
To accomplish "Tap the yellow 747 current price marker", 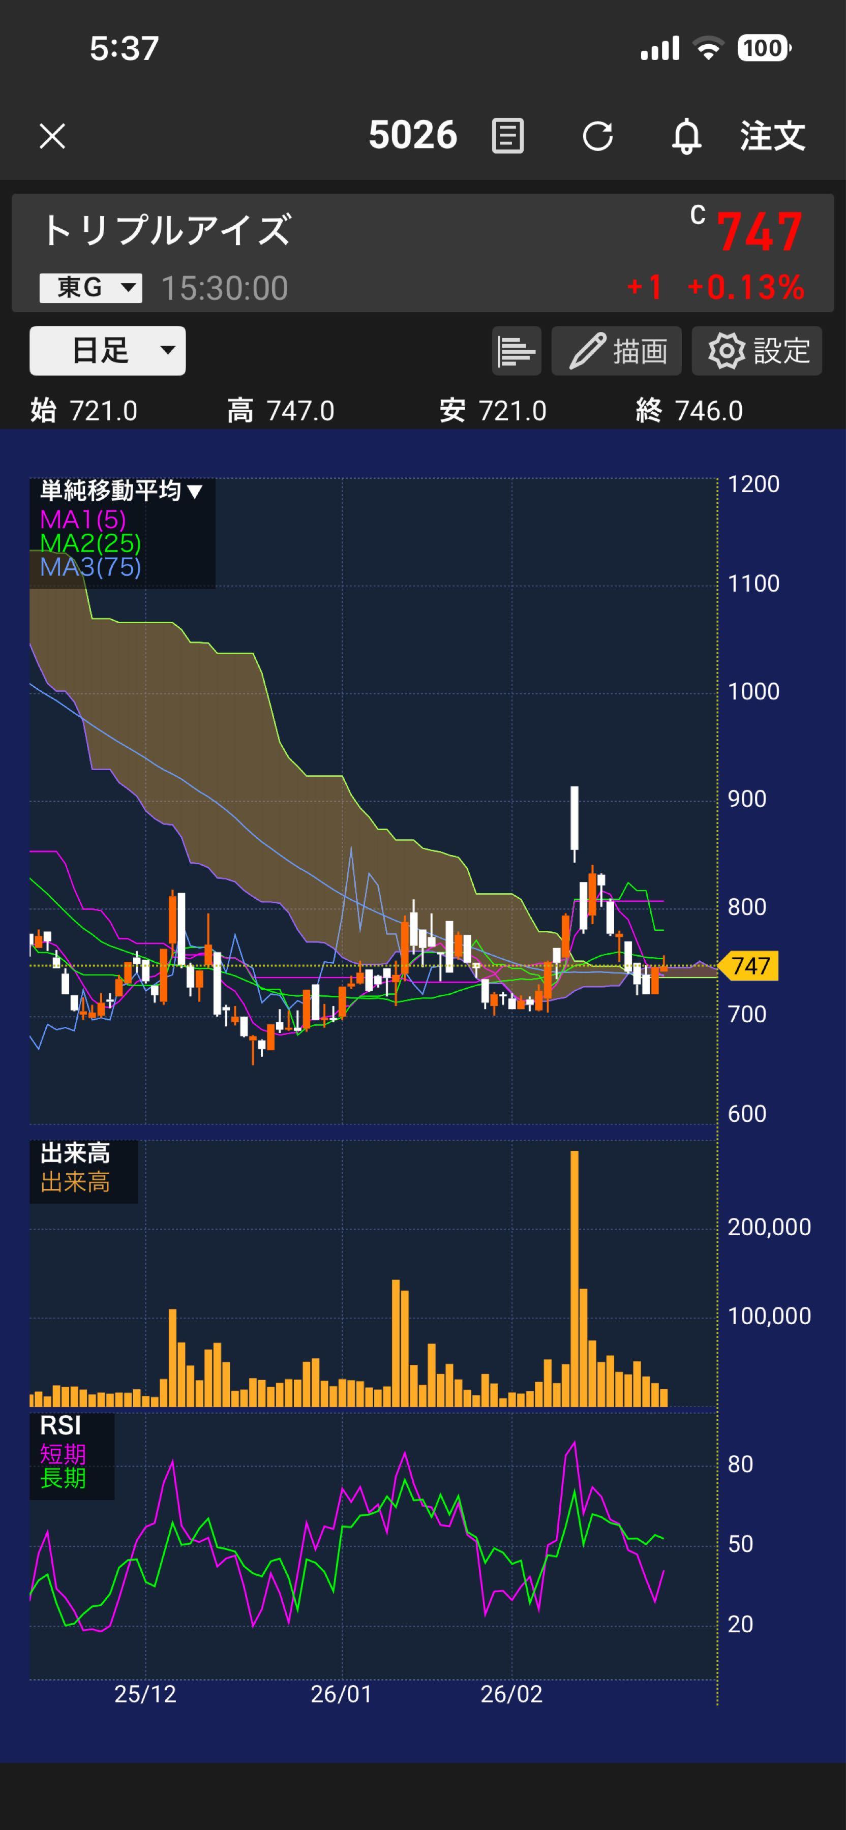I will (749, 966).
